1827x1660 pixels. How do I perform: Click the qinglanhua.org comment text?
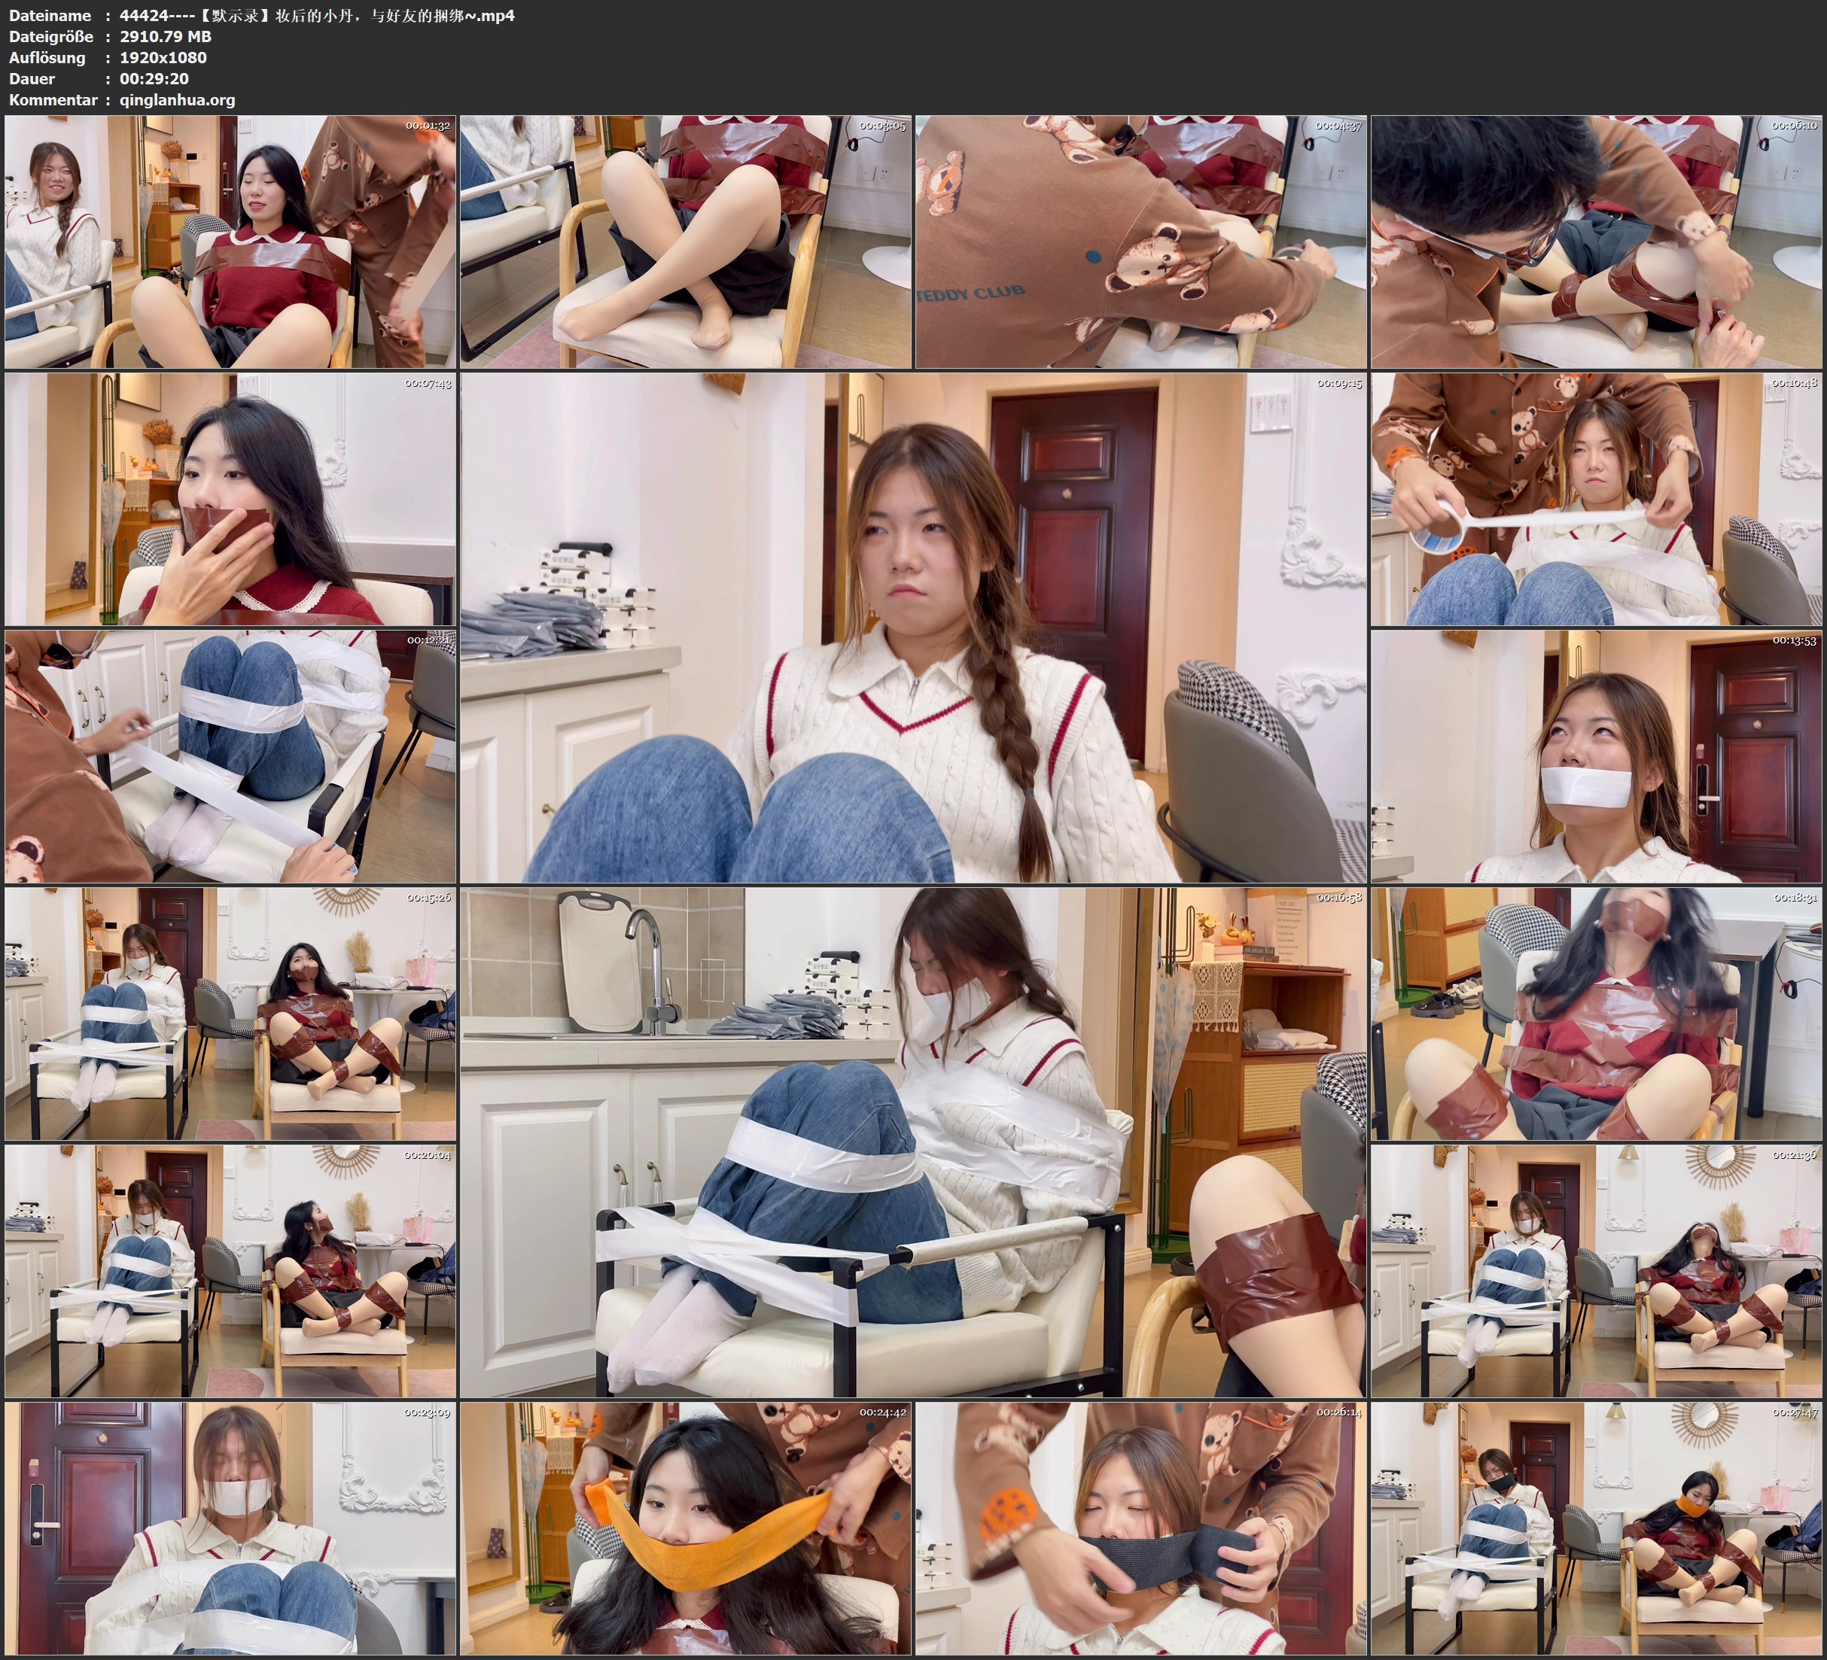coord(177,99)
